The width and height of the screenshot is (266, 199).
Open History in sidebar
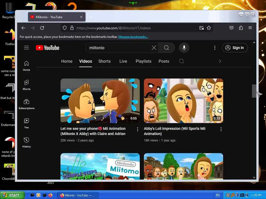(26, 143)
